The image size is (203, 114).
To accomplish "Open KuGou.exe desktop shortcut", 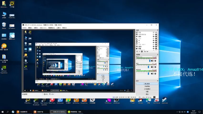I will (60, 101).
